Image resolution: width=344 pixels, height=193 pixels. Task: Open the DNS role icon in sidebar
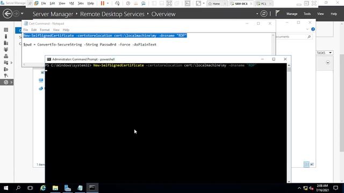[6, 56]
